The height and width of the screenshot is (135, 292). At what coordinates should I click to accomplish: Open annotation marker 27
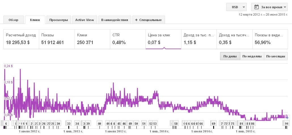(49, 123)
